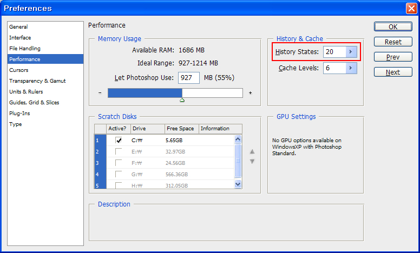
Task: Click the Cache Levels value field
Action: point(334,68)
